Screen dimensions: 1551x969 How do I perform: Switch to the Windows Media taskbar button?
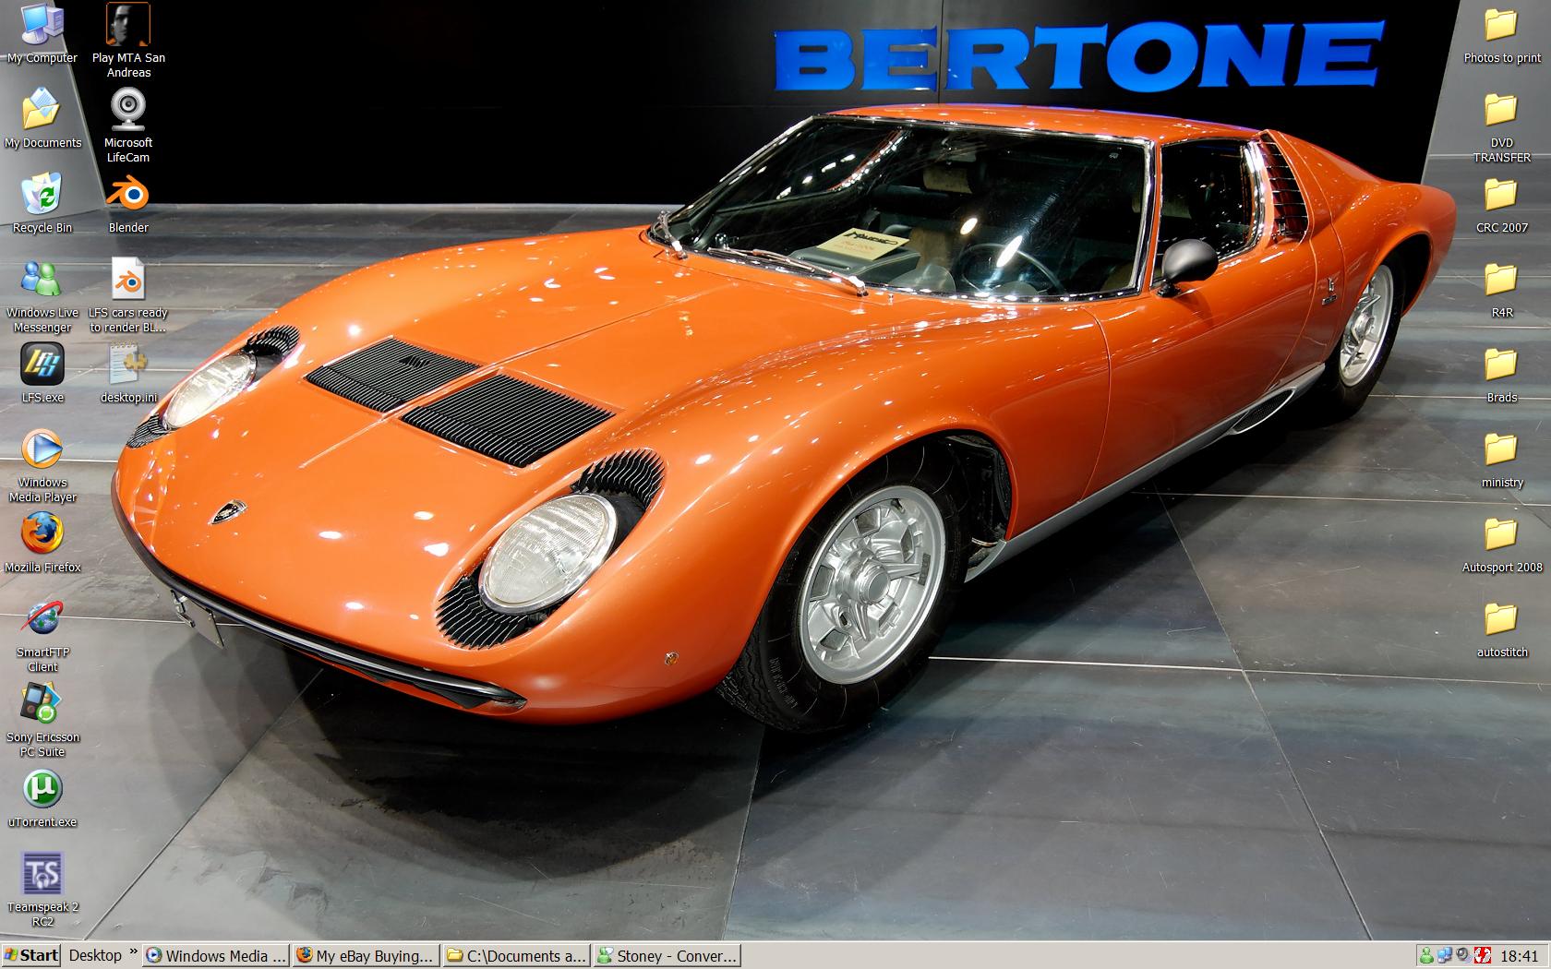[216, 956]
